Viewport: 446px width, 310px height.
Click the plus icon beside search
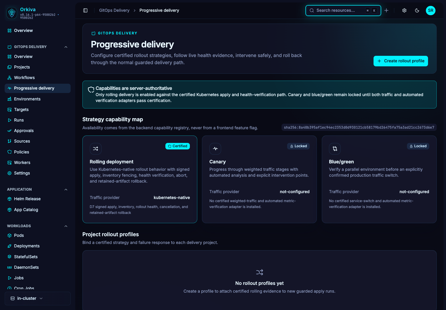tap(387, 11)
